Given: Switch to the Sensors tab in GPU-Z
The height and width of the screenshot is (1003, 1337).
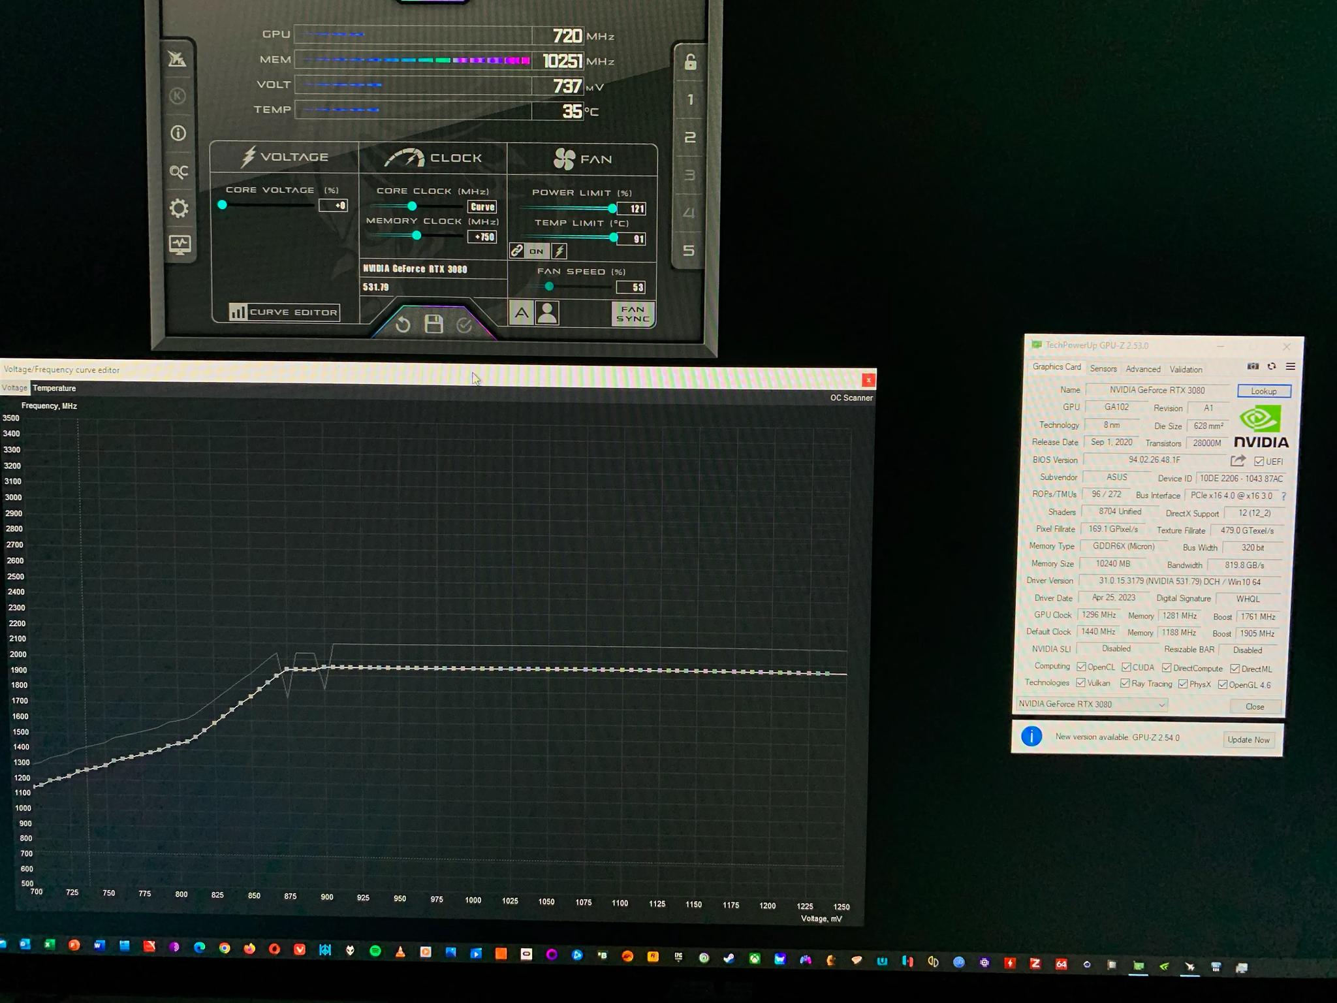Looking at the screenshot, I should pos(1103,369).
